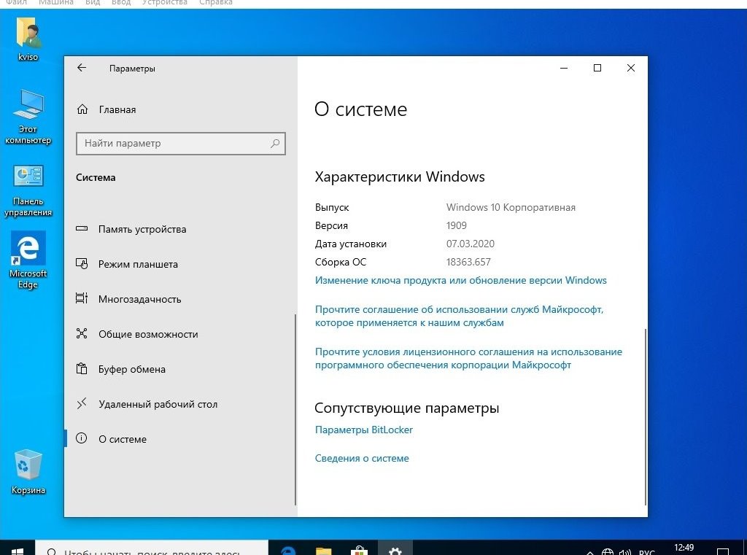Click the Характеристики Windows heading
747x555 pixels.
coord(400,176)
